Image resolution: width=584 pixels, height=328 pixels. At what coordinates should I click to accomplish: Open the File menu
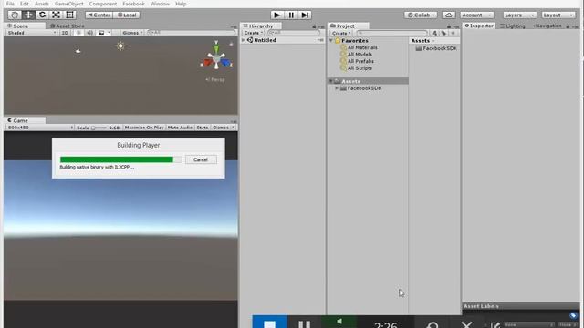click(x=10, y=4)
